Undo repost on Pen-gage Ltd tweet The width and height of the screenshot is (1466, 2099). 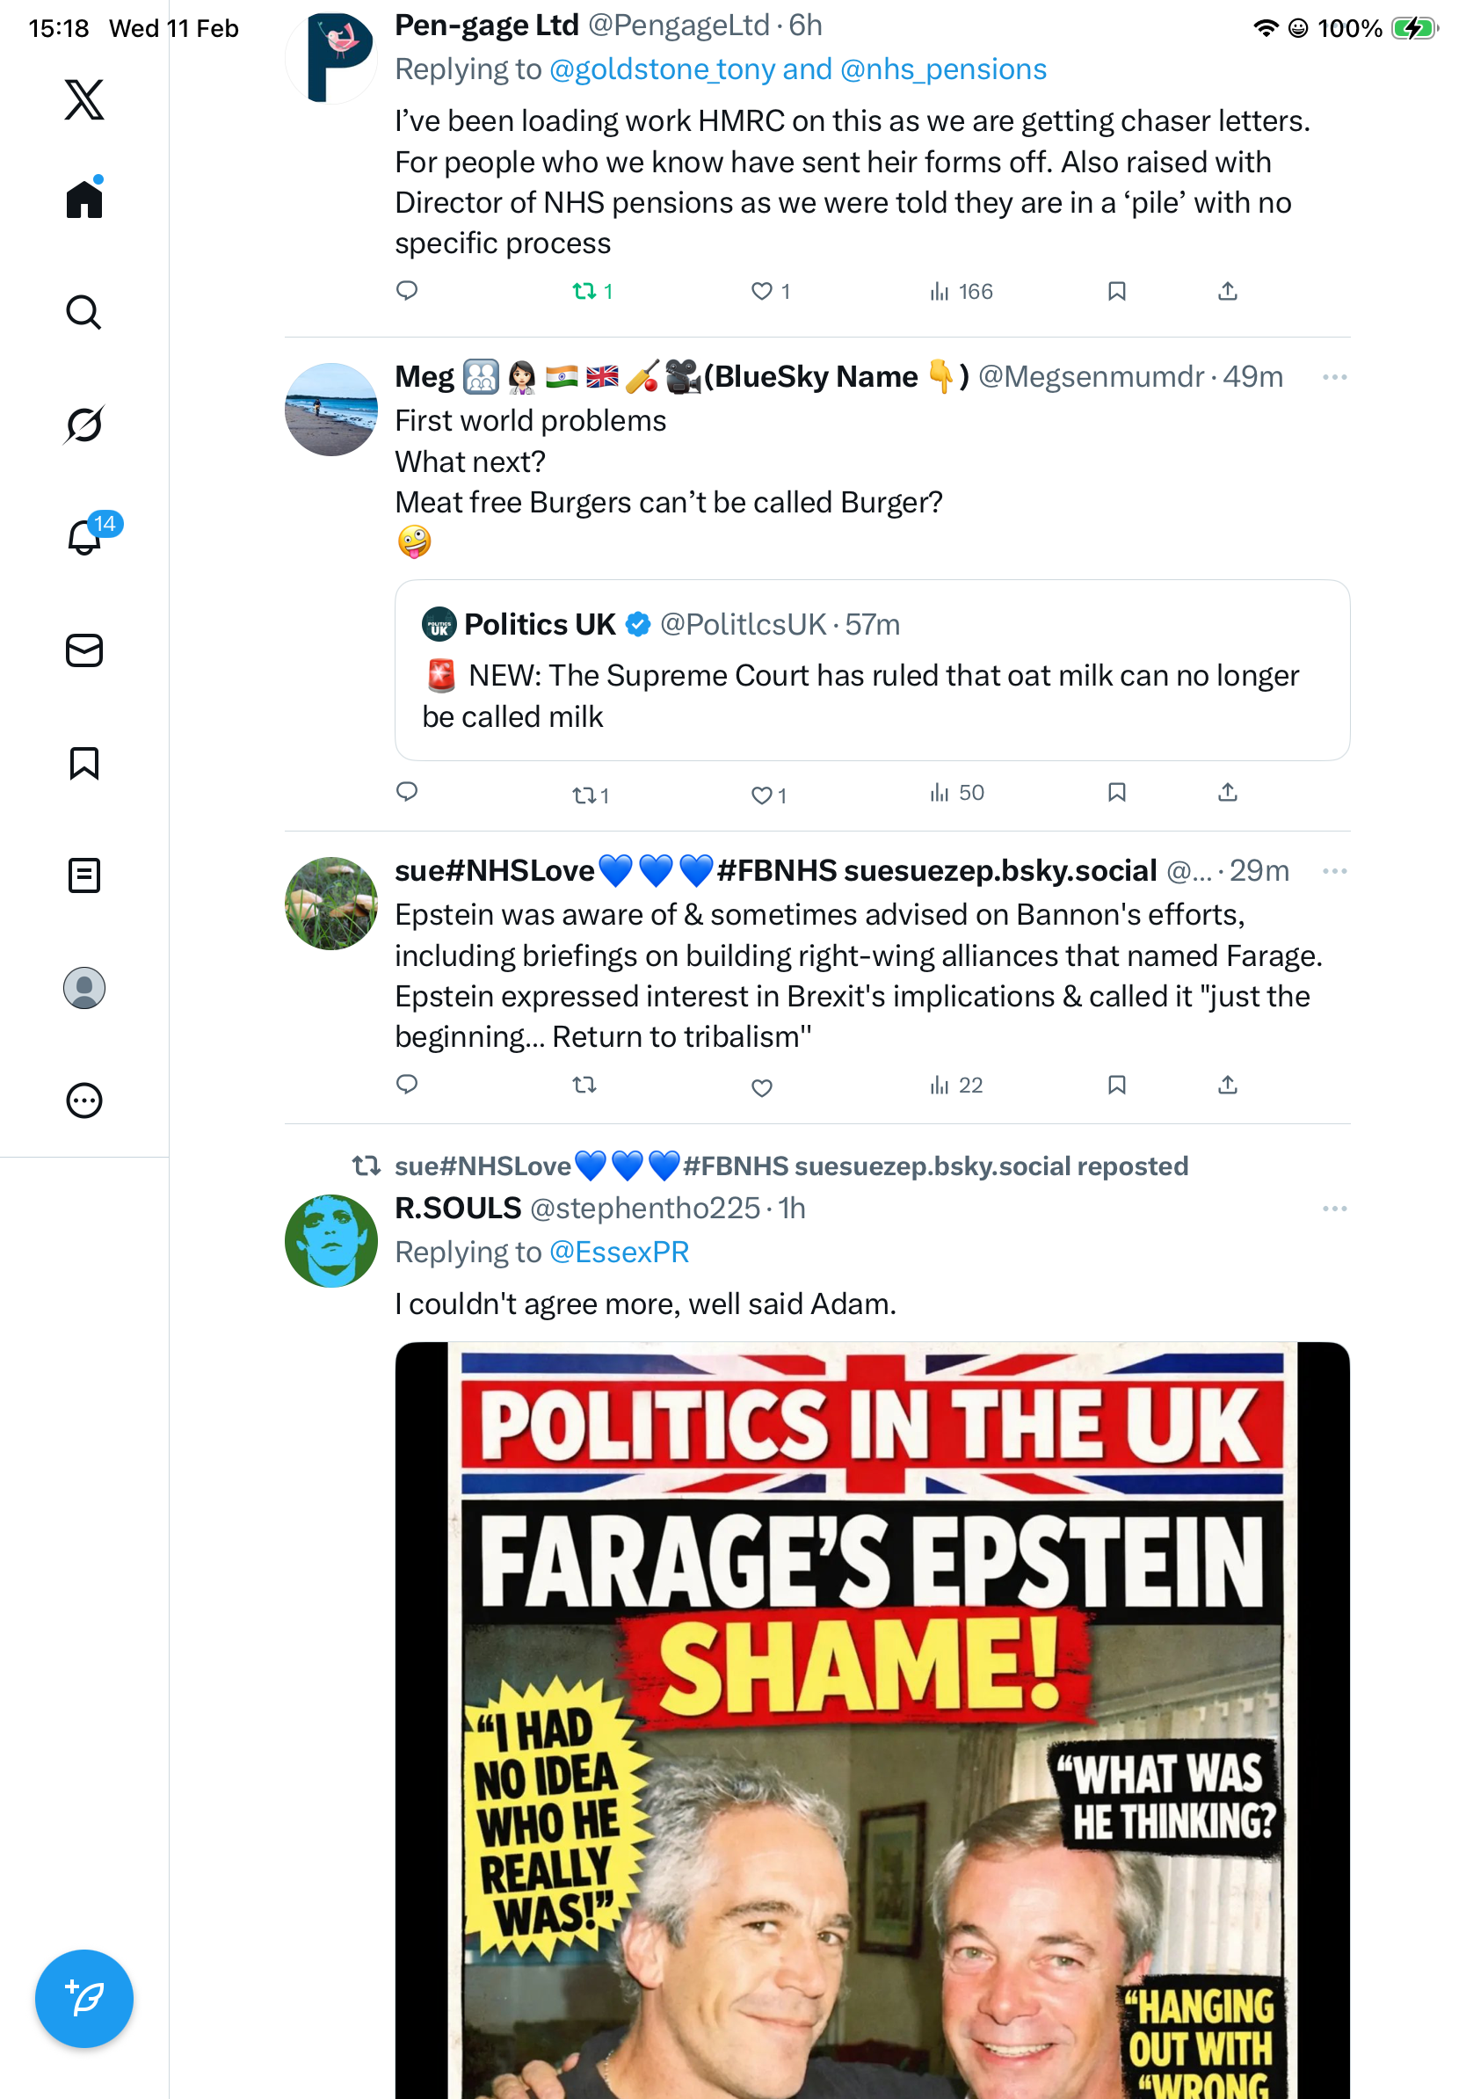[584, 292]
